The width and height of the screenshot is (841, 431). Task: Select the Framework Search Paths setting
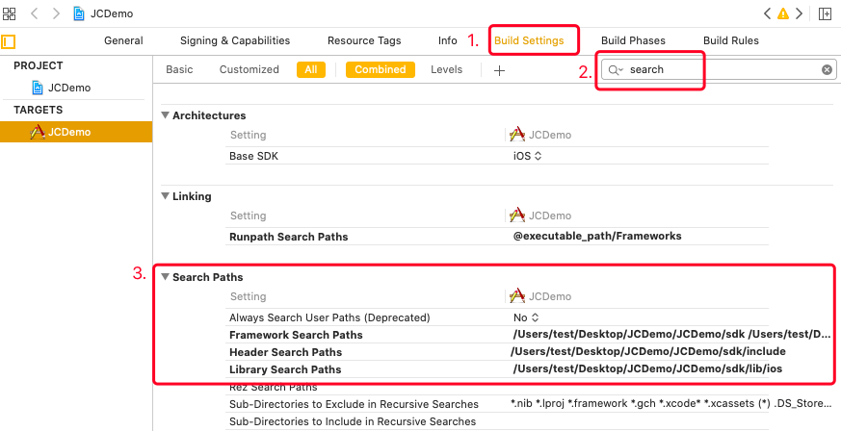pos(296,335)
